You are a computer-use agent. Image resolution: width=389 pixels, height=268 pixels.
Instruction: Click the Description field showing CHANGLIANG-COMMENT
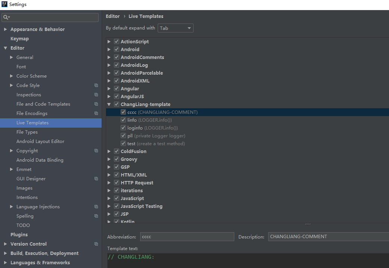(x=328, y=237)
